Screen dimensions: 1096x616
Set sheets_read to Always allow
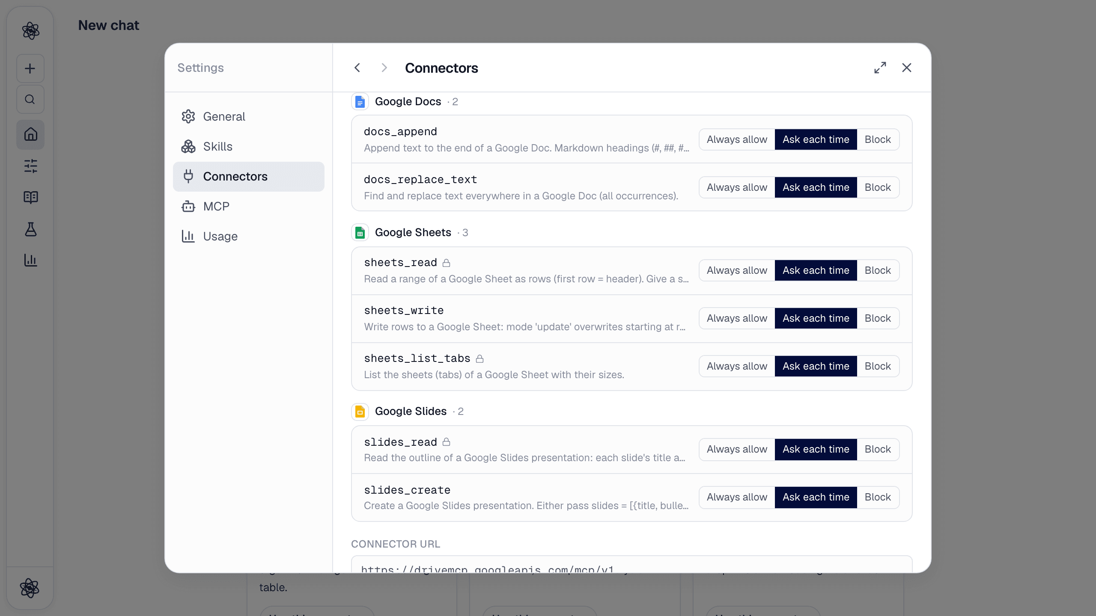pyautogui.click(x=737, y=270)
